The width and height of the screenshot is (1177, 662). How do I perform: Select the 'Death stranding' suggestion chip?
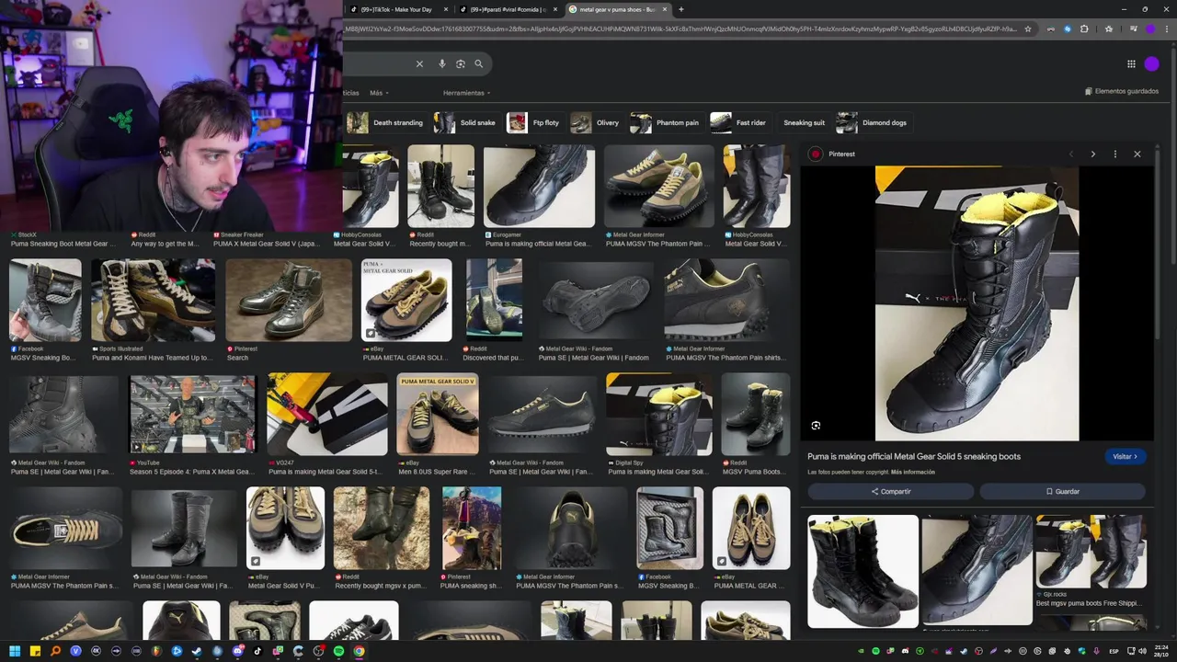385,122
